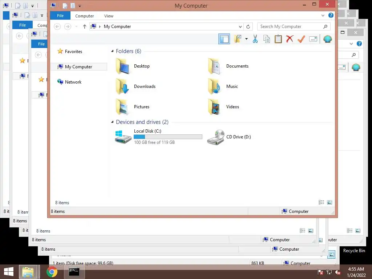The image size is (372, 279).
Task: Click the volume muted tray icon
Action: [x=338, y=272]
